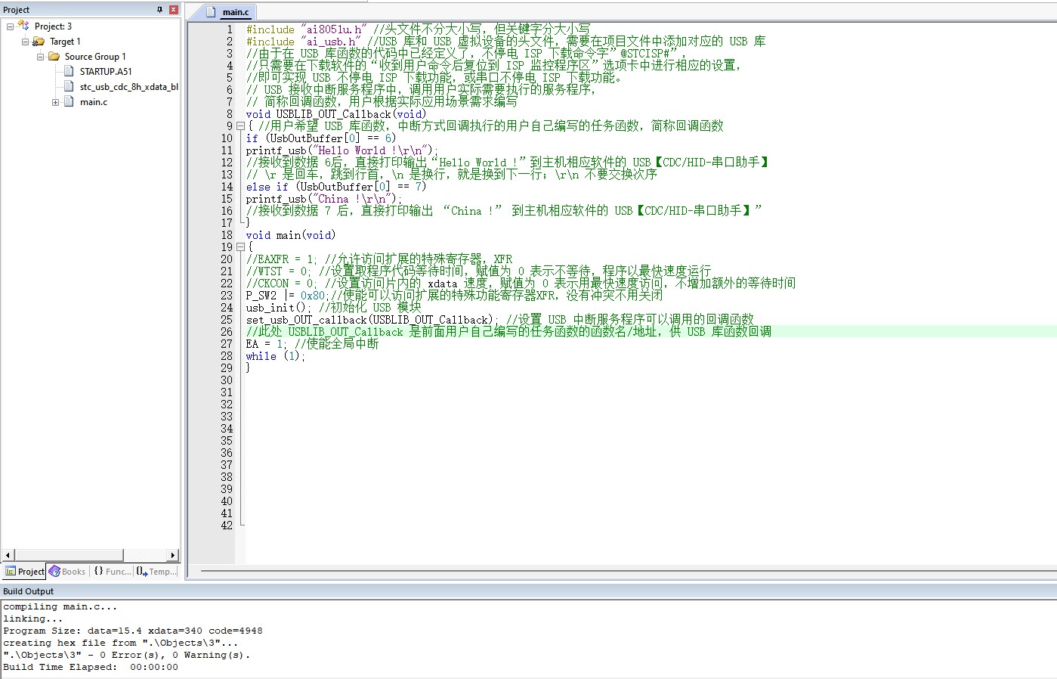The width and height of the screenshot is (1057, 679).
Task: Click the 'usb_init();' statement
Action: click(x=279, y=308)
